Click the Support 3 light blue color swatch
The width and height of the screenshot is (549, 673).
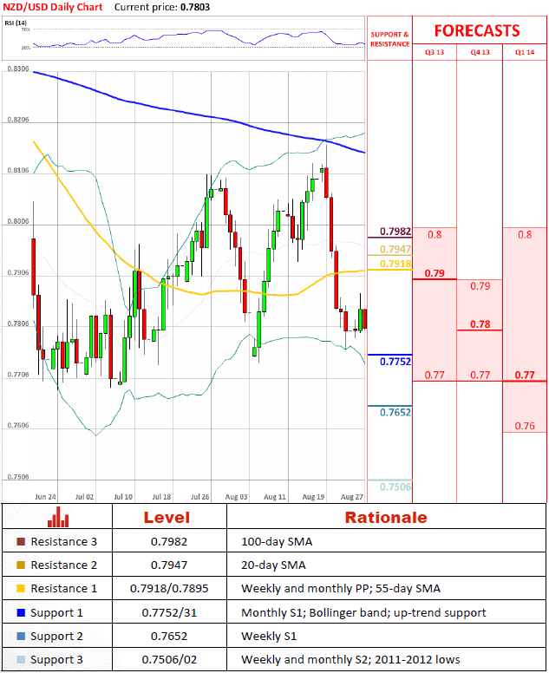click(x=21, y=659)
